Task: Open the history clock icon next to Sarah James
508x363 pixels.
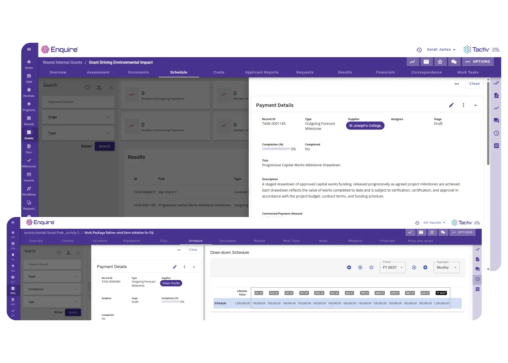Action: (419, 50)
